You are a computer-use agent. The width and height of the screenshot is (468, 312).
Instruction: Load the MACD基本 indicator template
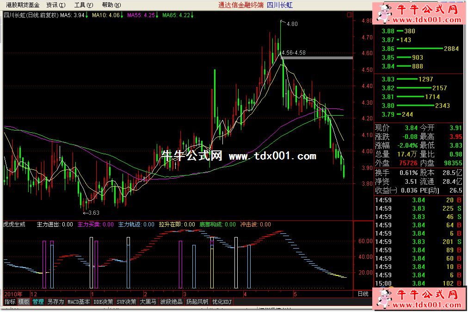[x=79, y=302]
